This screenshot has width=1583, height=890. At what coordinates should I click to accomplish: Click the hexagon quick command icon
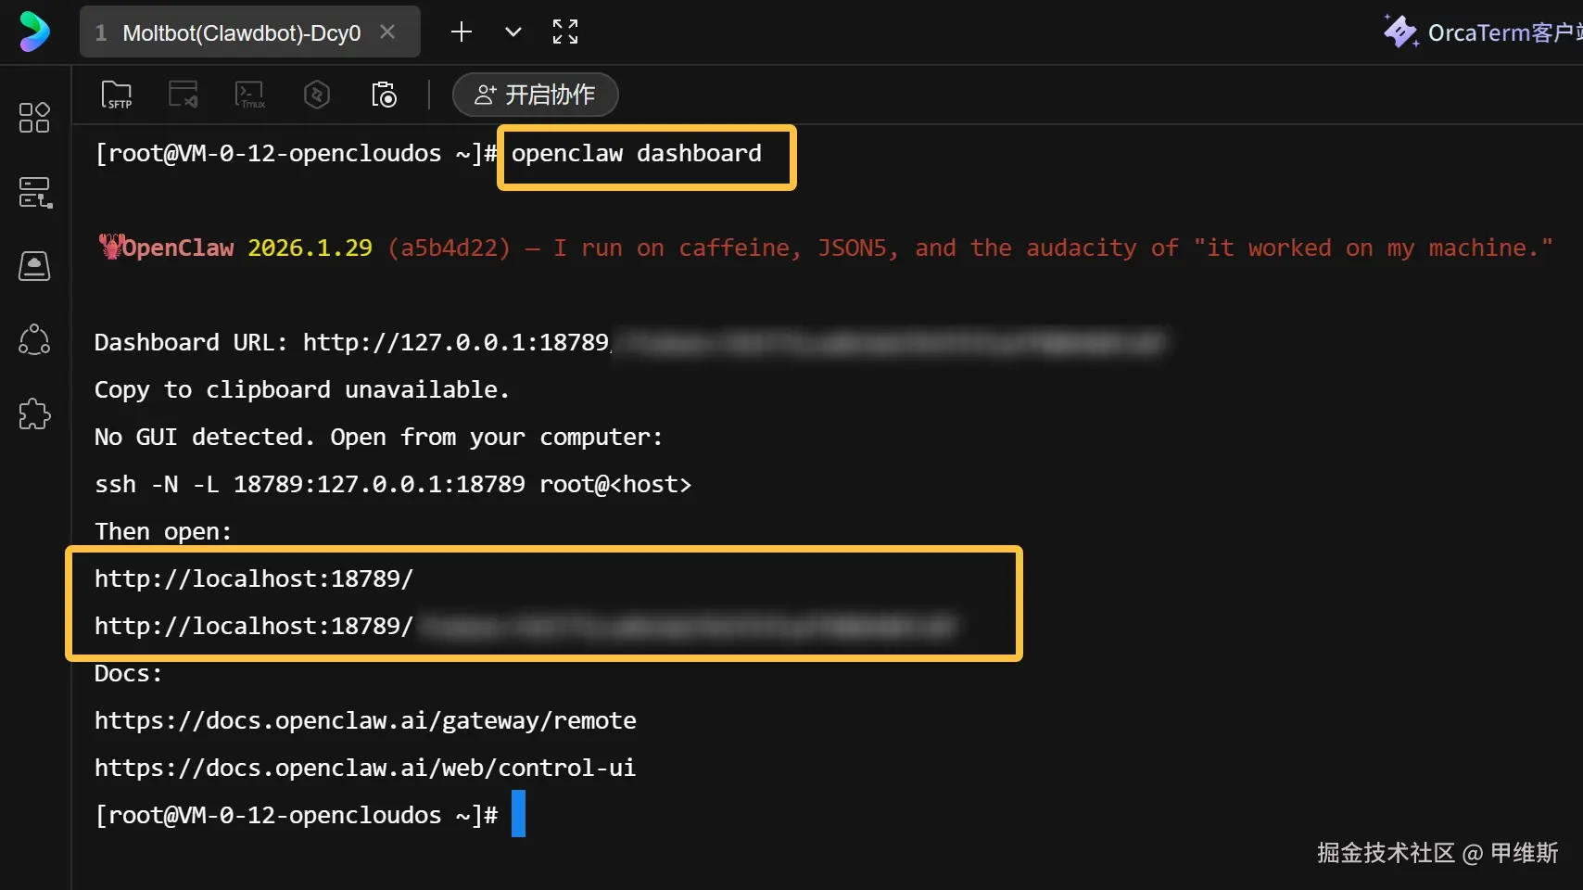tap(317, 95)
